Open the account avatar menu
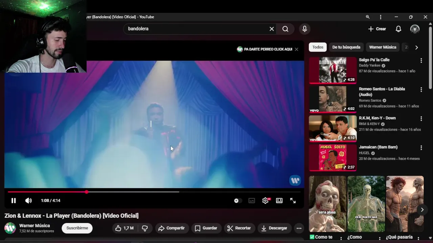The height and width of the screenshot is (243, 433). (415, 29)
